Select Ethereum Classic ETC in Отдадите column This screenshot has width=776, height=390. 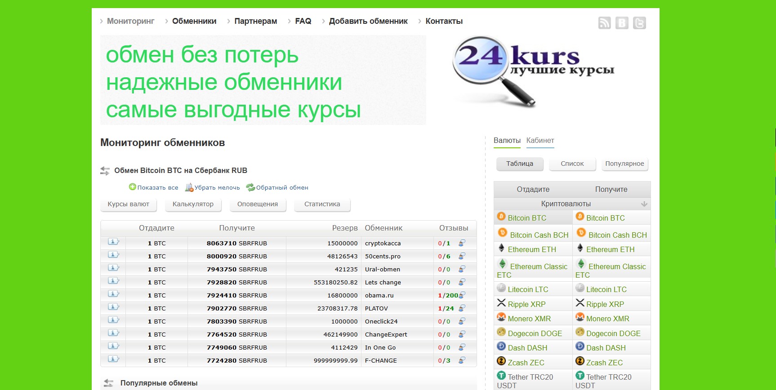[532, 270]
